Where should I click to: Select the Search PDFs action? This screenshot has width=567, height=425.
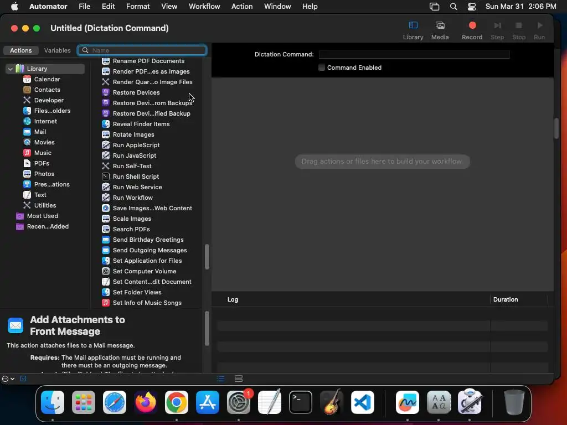131,229
